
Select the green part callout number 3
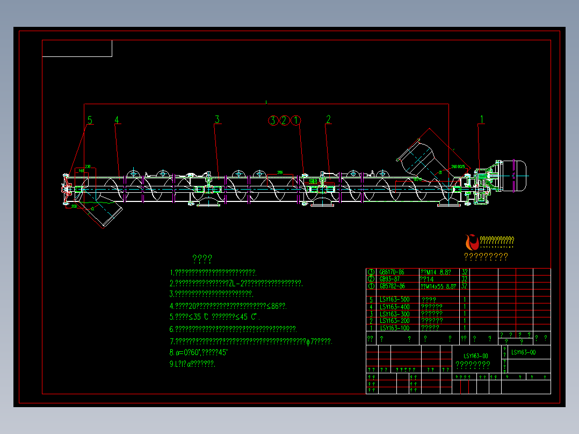pos(217,119)
